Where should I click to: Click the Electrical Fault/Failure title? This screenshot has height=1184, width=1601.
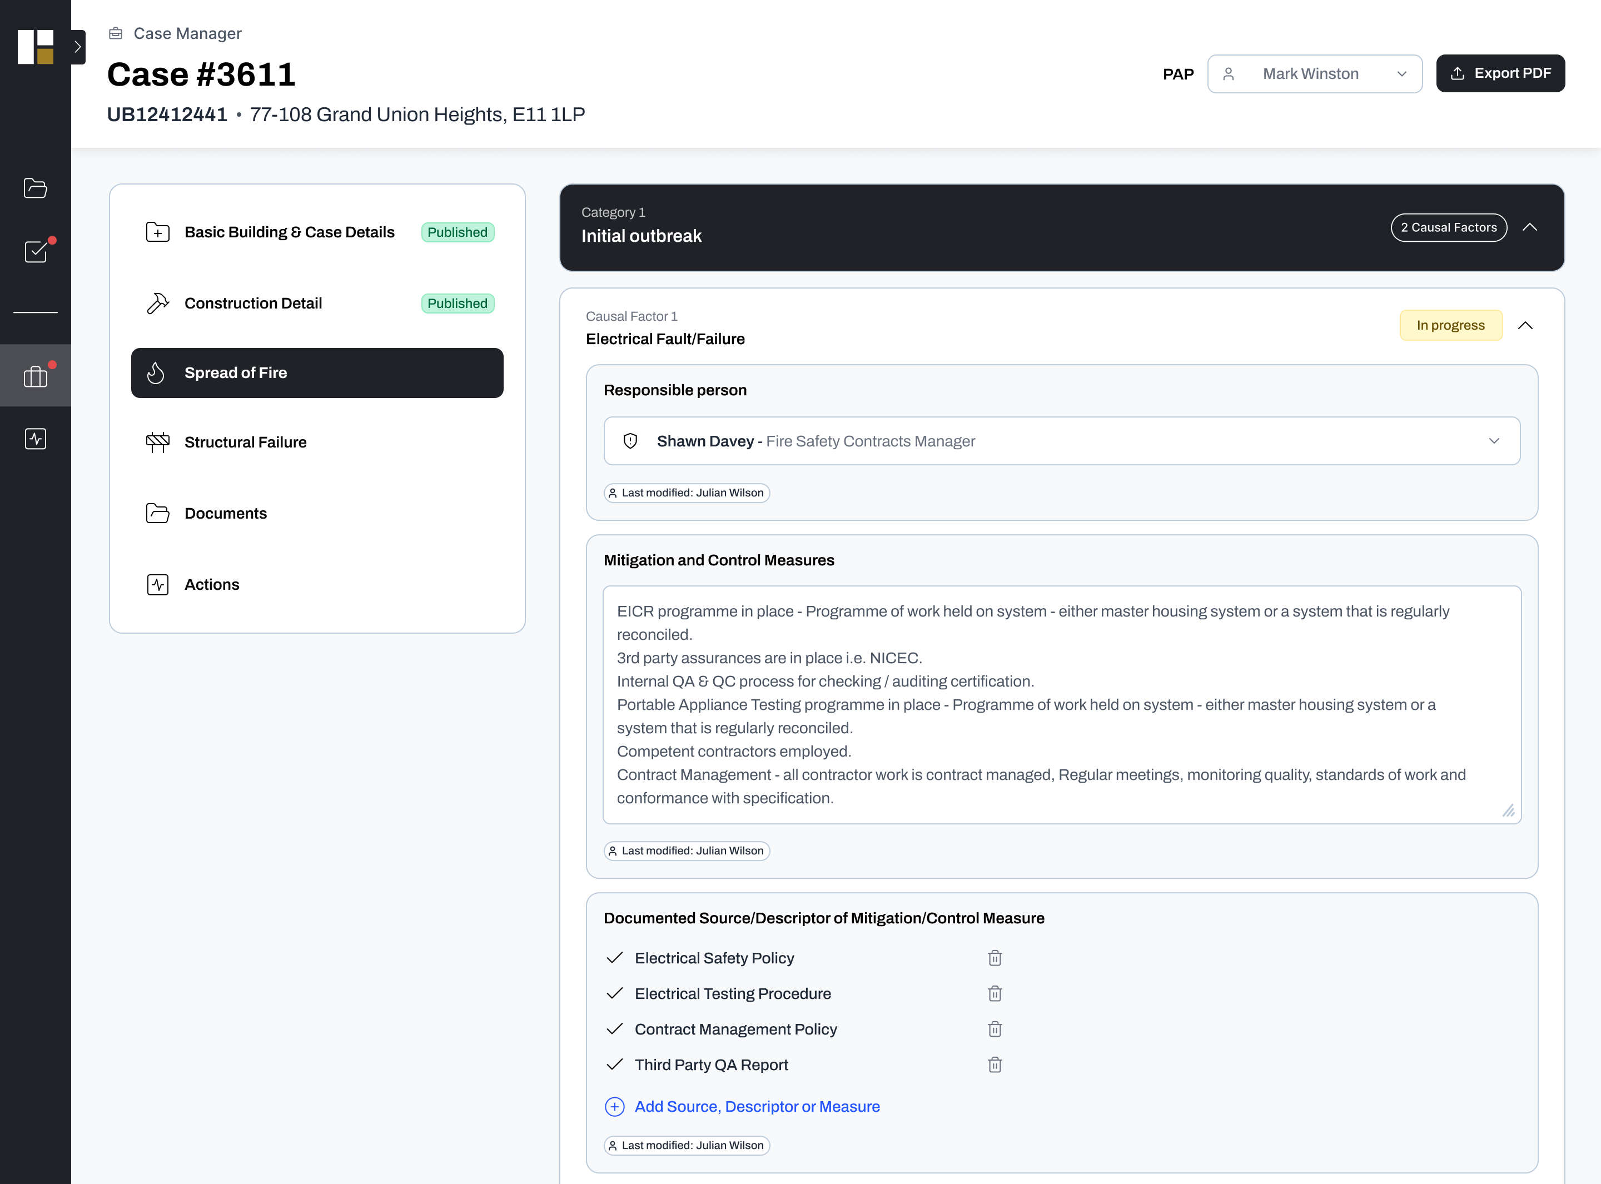pyautogui.click(x=665, y=339)
